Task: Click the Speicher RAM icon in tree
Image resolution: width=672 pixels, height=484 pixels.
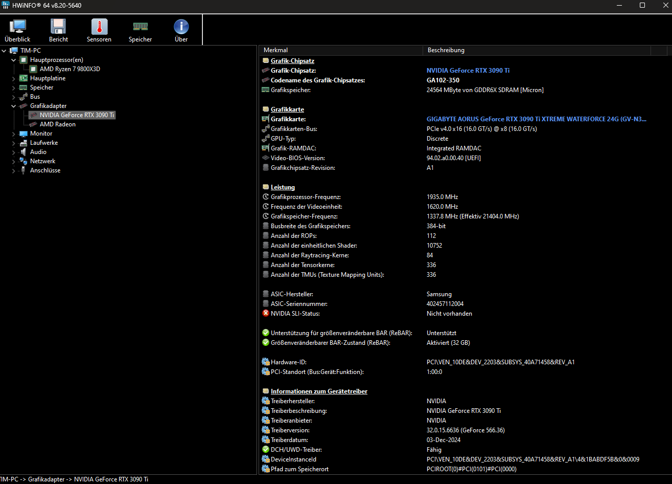Action: coord(24,87)
